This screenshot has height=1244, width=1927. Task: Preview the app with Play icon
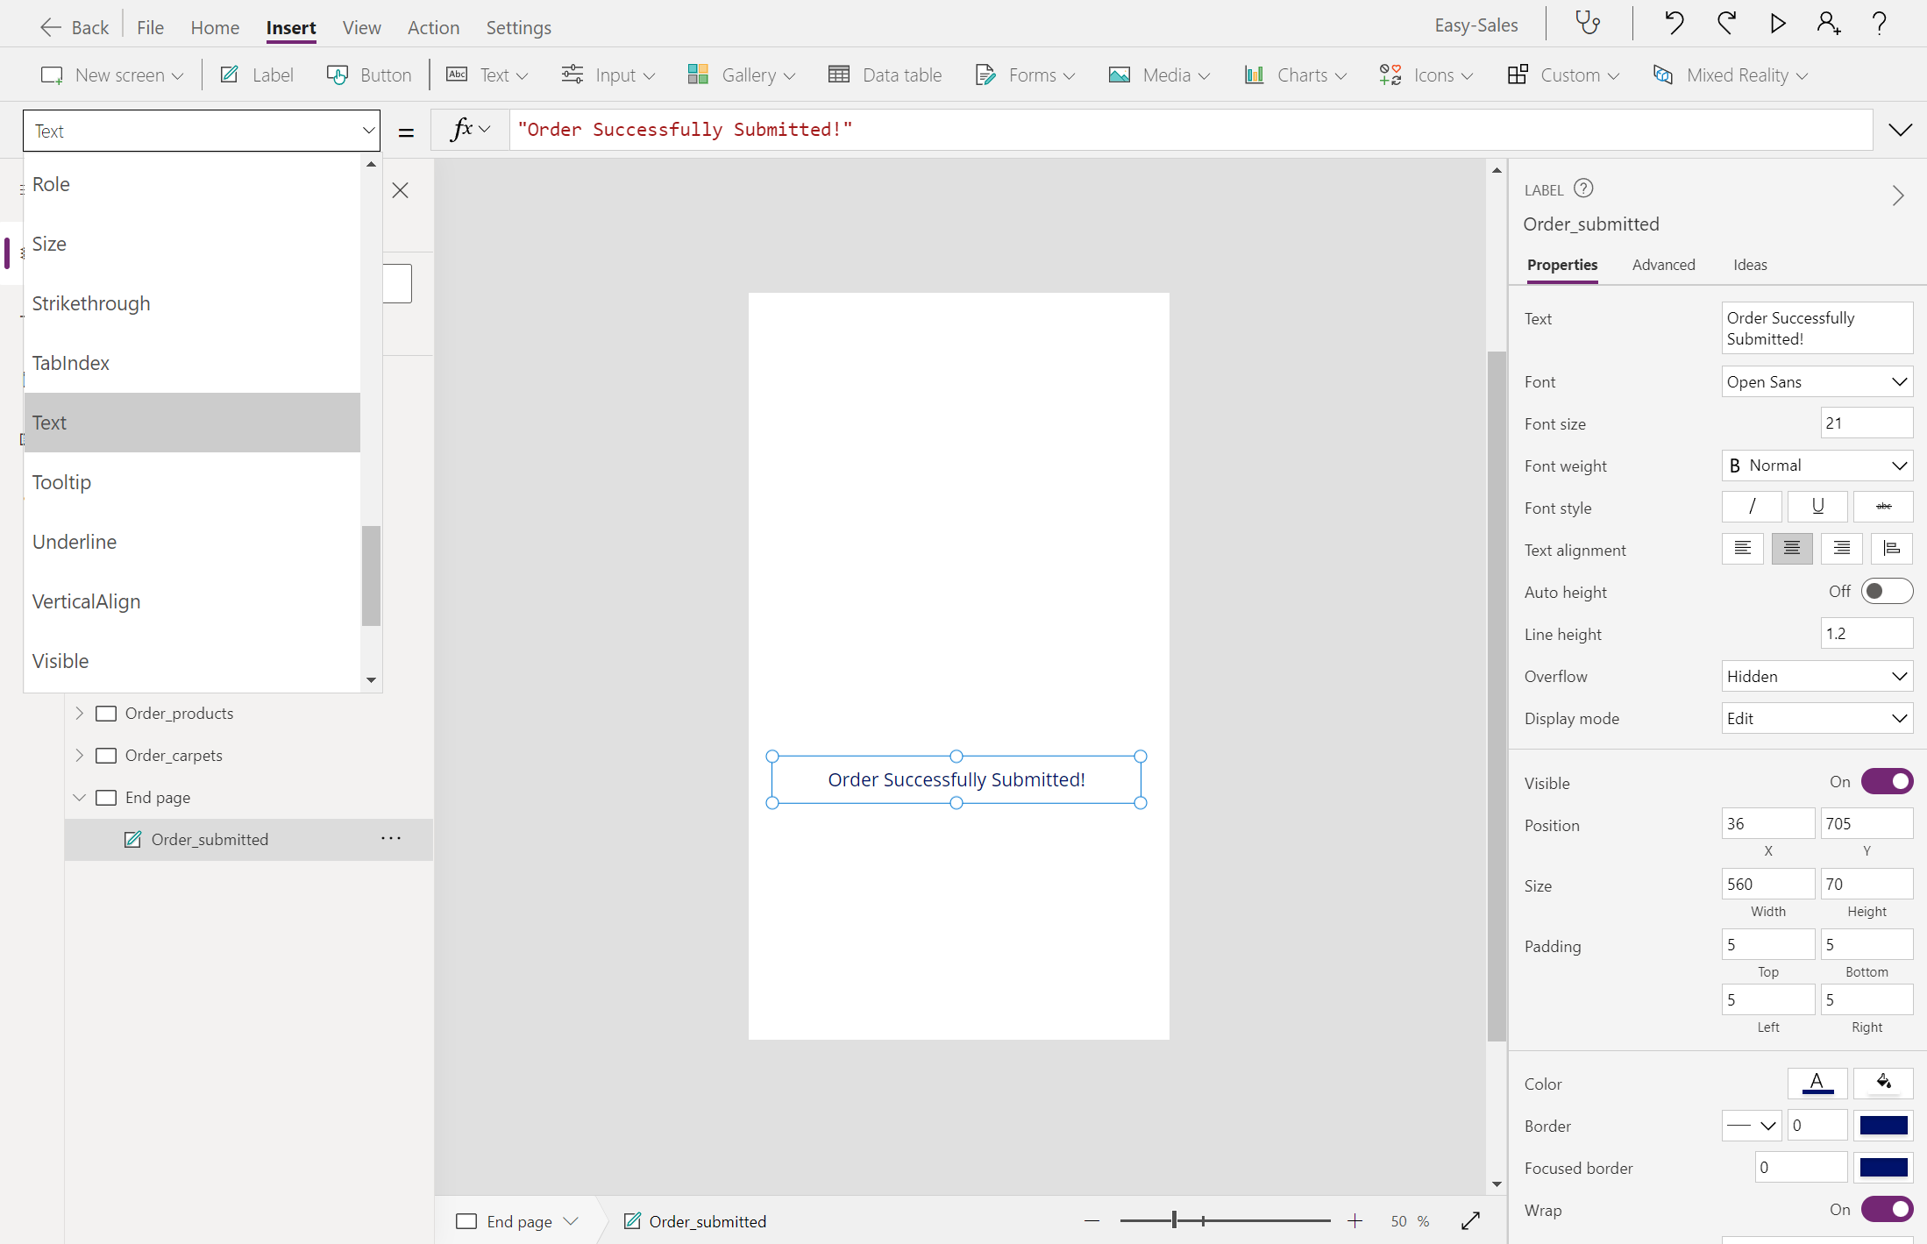[x=1777, y=24]
